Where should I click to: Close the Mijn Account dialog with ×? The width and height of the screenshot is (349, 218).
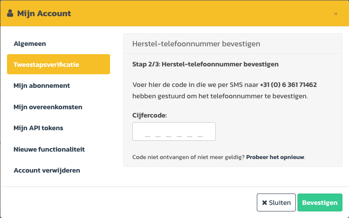click(x=335, y=14)
